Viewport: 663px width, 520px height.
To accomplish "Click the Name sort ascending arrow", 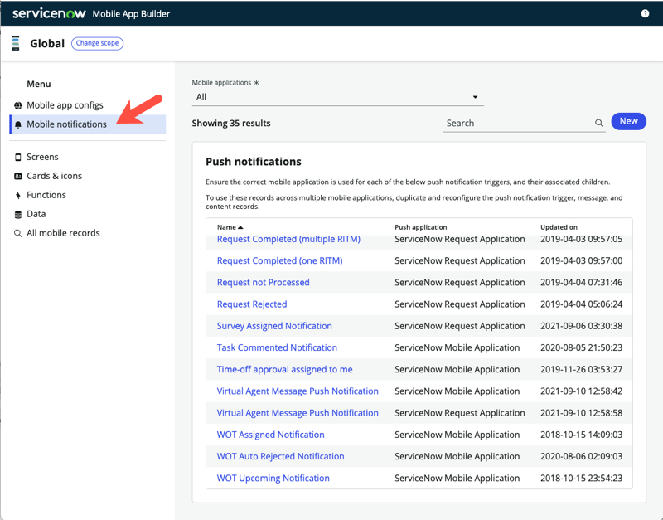I will [240, 227].
